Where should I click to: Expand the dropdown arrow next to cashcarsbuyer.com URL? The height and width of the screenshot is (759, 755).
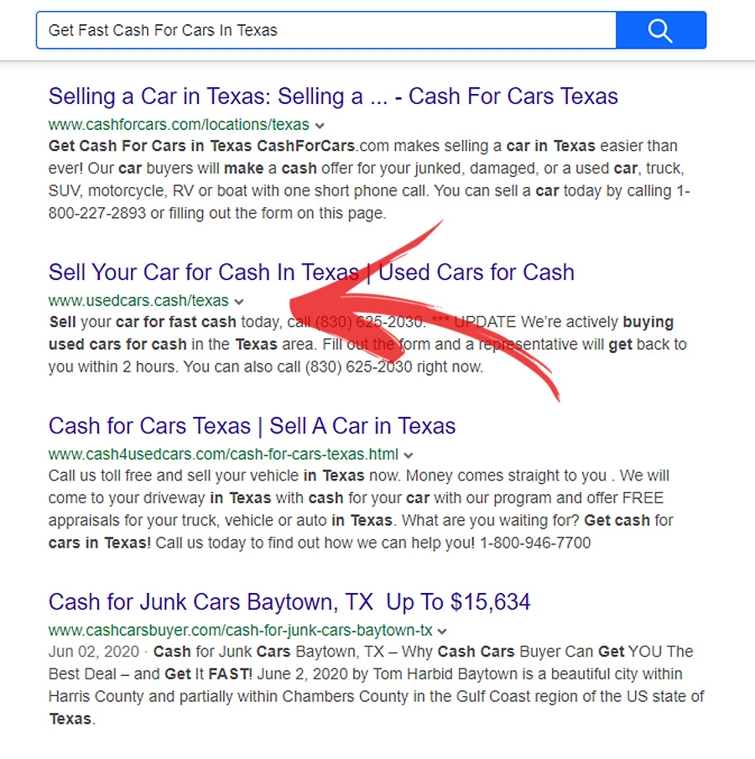pos(442,632)
